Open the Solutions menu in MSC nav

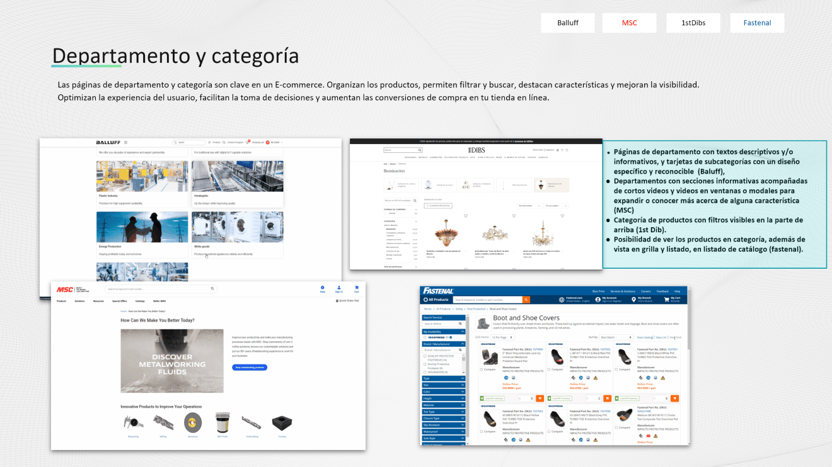click(x=79, y=301)
